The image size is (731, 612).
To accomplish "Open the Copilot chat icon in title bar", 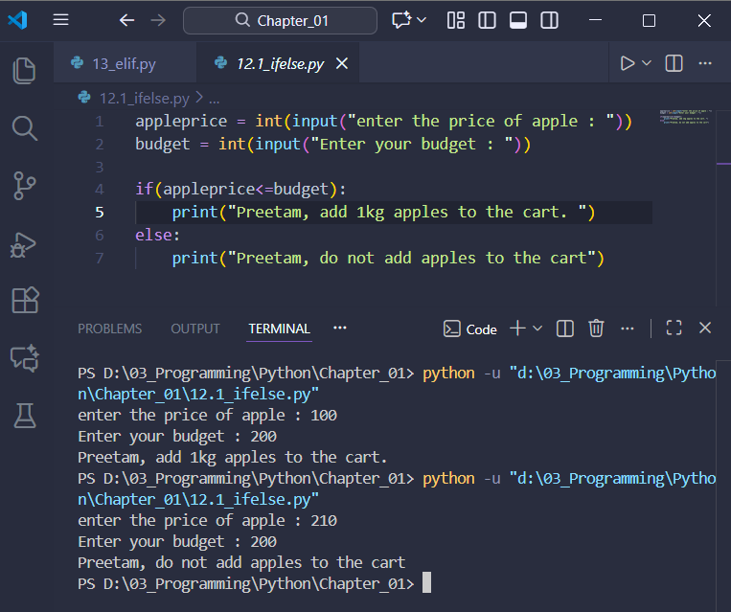I will pos(401,20).
